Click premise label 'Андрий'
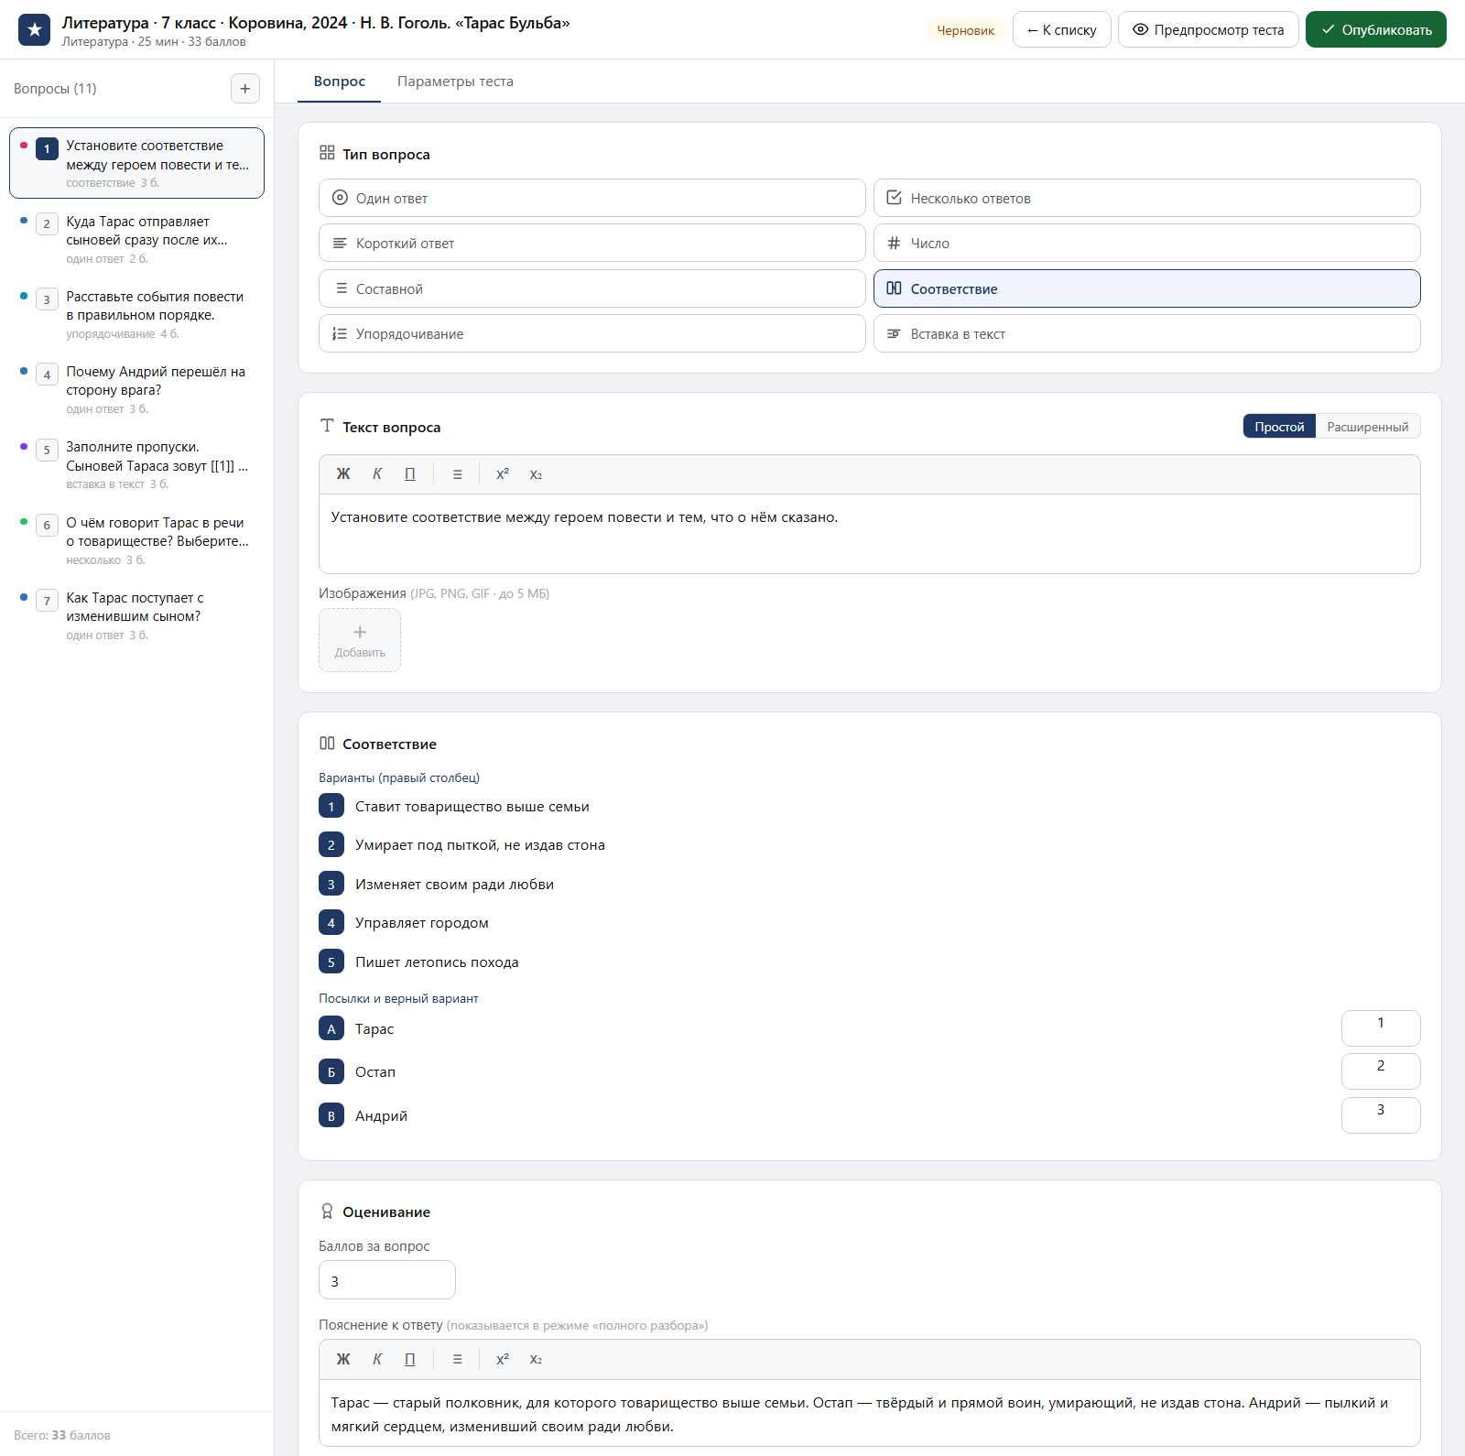The image size is (1465, 1456). click(x=381, y=1116)
